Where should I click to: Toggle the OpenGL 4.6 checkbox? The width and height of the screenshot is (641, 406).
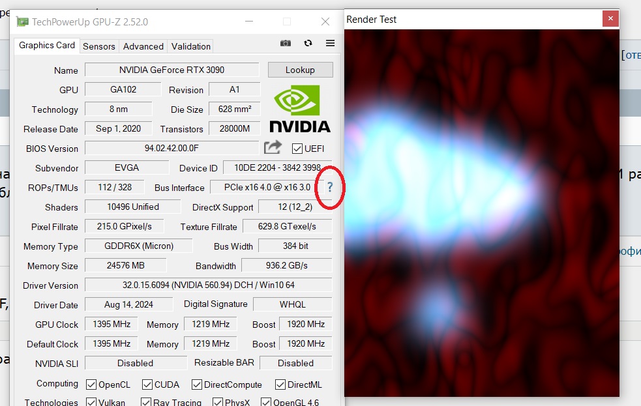(x=265, y=402)
